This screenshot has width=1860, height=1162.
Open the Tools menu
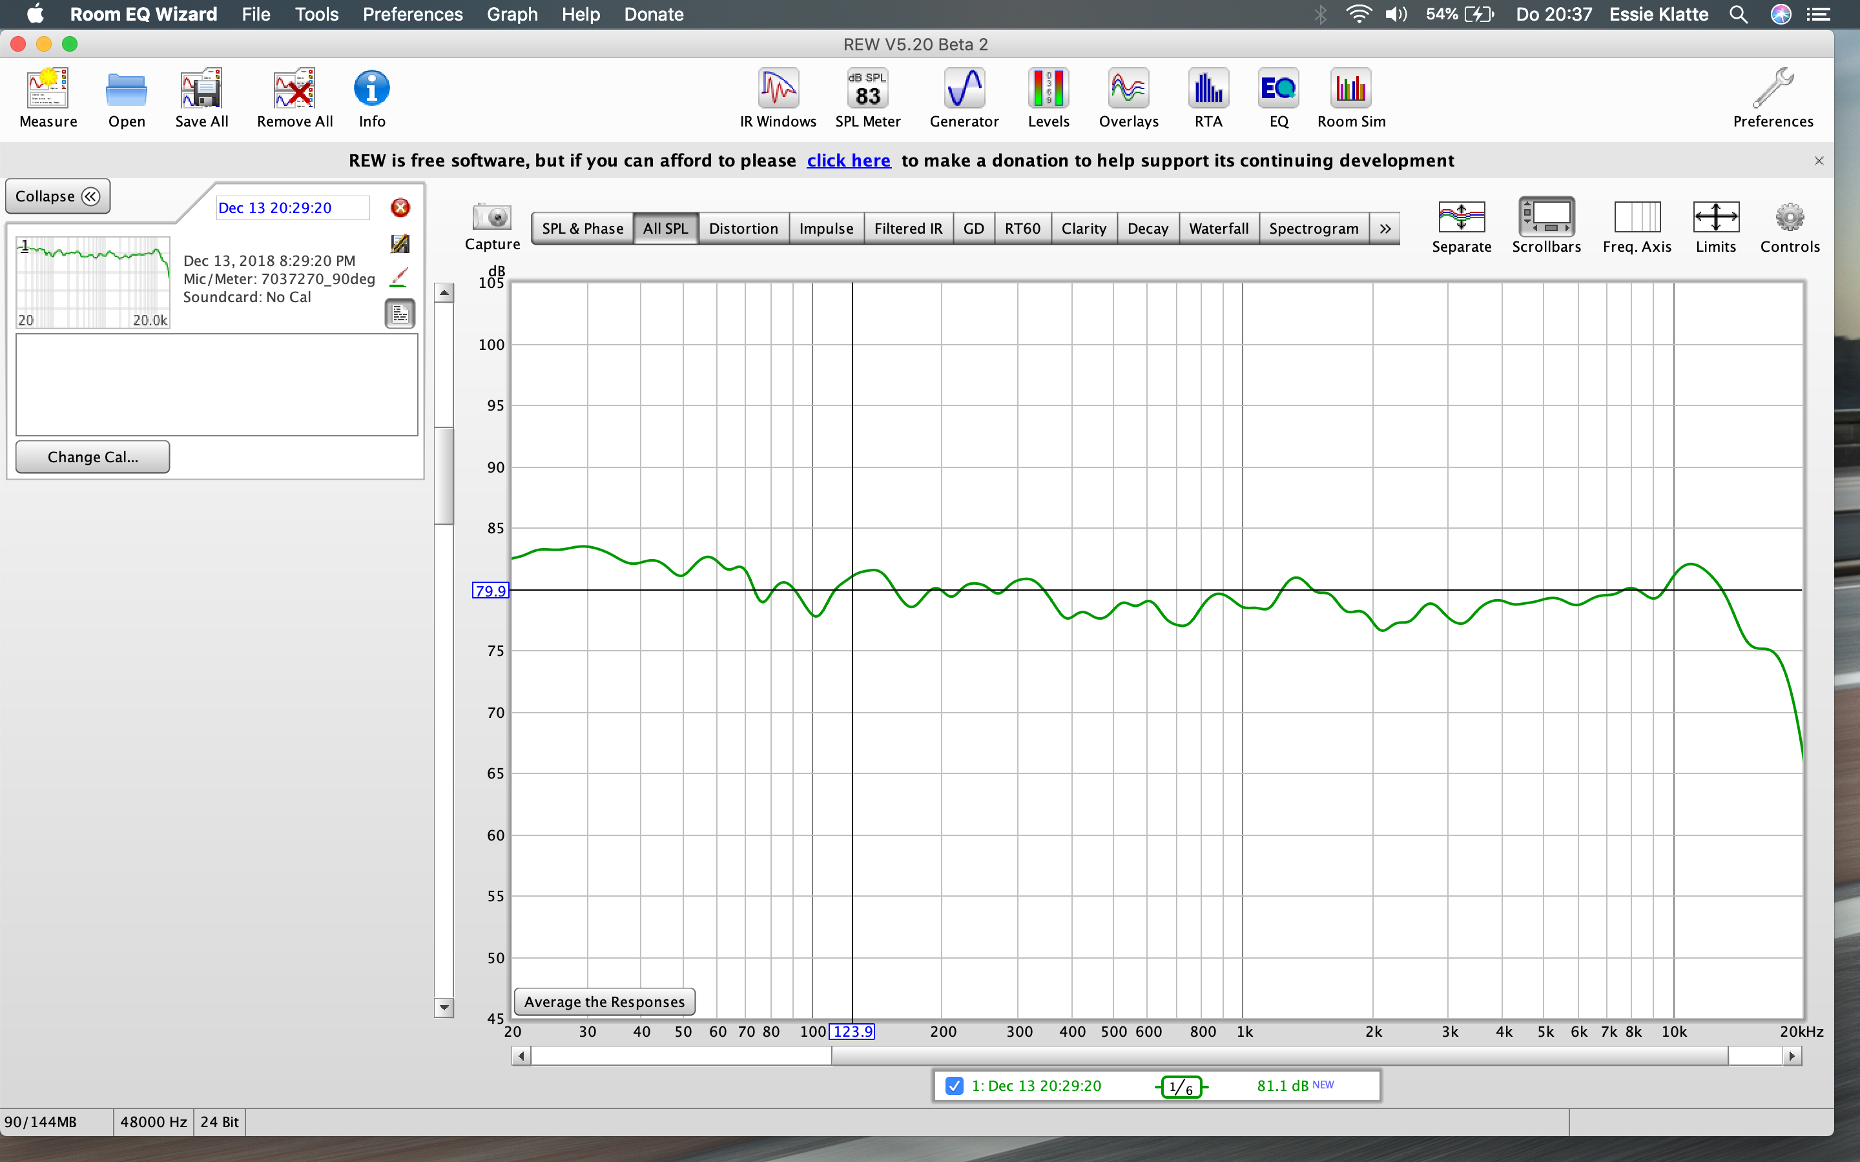316,14
